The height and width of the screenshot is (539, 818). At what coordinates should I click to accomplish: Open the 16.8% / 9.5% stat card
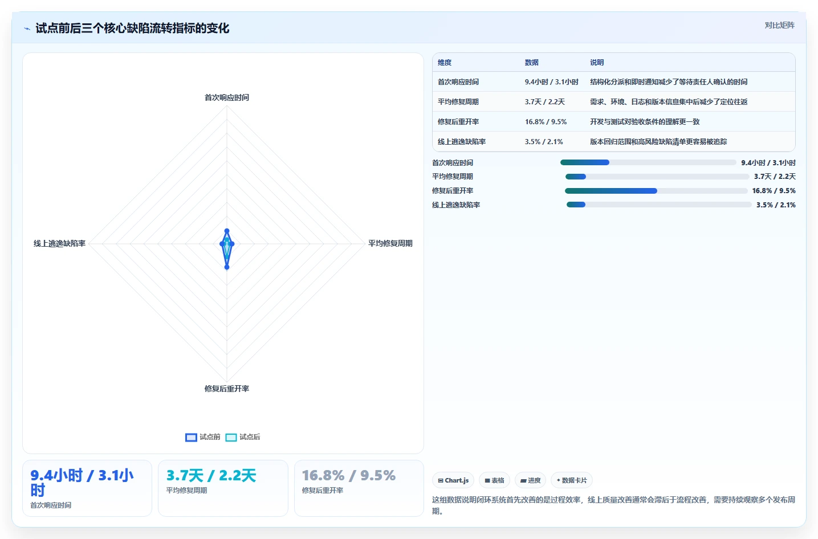359,488
